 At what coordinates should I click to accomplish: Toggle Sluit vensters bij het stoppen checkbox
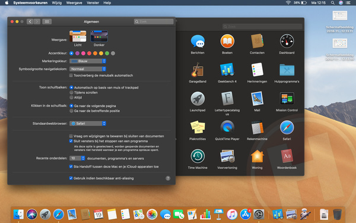tap(71, 141)
